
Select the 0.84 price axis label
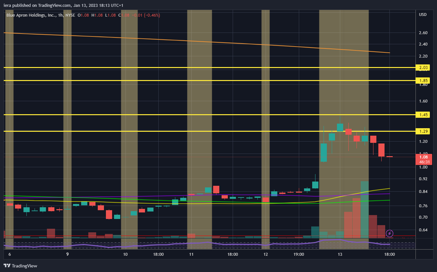click(x=423, y=192)
